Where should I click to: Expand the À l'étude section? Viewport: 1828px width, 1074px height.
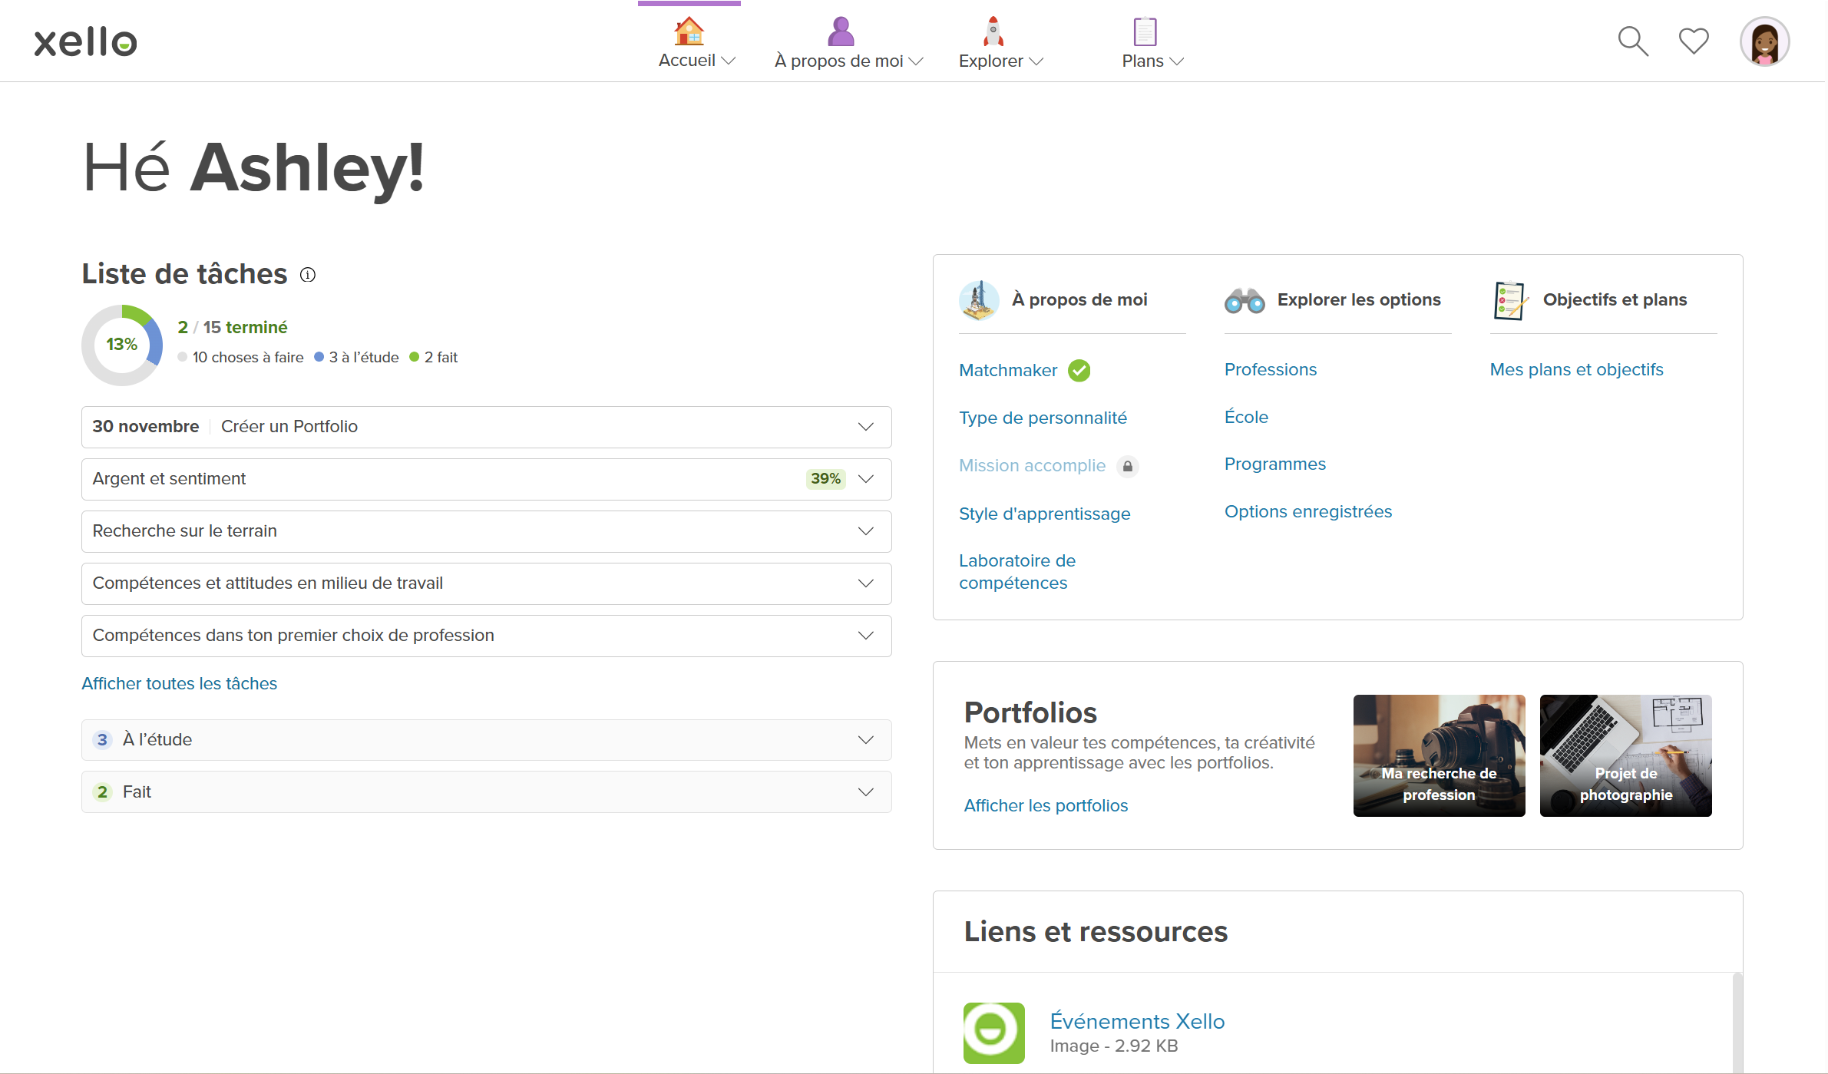[x=487, y=740]
